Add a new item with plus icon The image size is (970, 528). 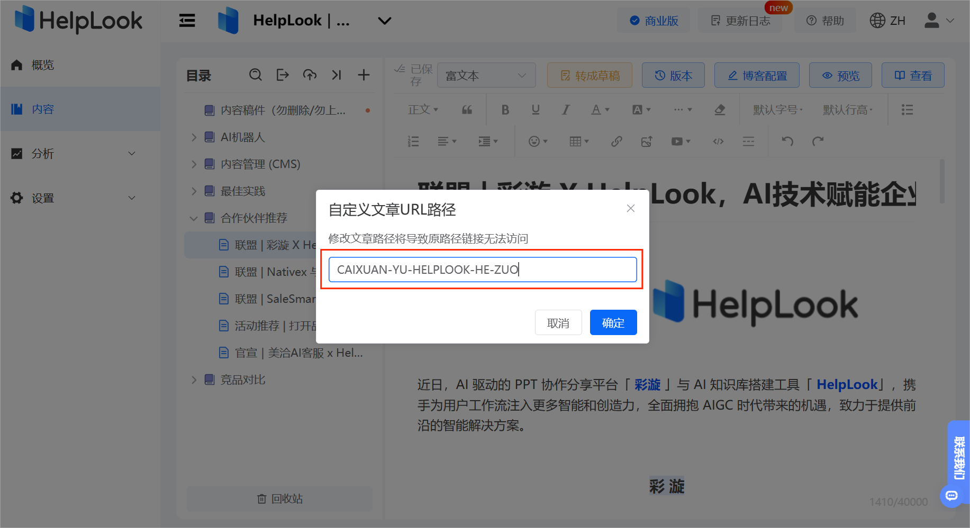tap(364, 75)
